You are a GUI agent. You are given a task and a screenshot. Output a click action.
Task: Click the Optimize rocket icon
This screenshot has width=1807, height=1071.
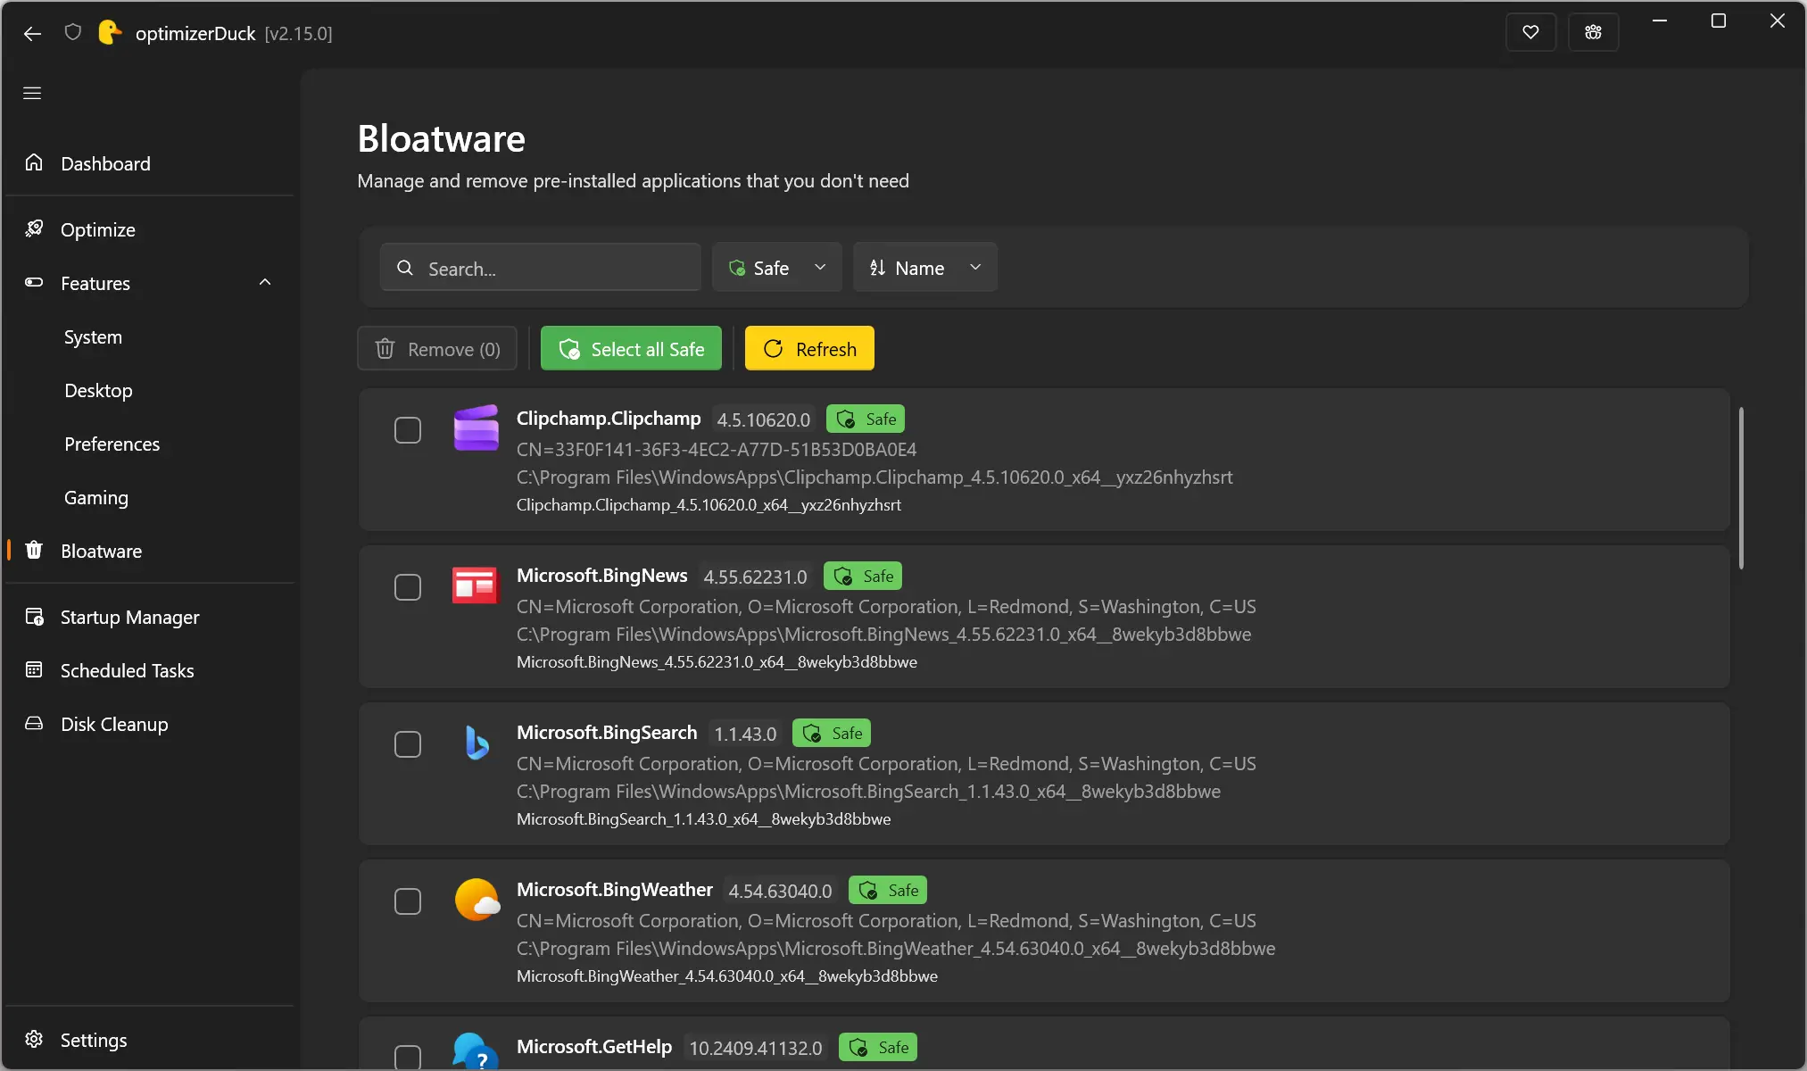[34, 228]
